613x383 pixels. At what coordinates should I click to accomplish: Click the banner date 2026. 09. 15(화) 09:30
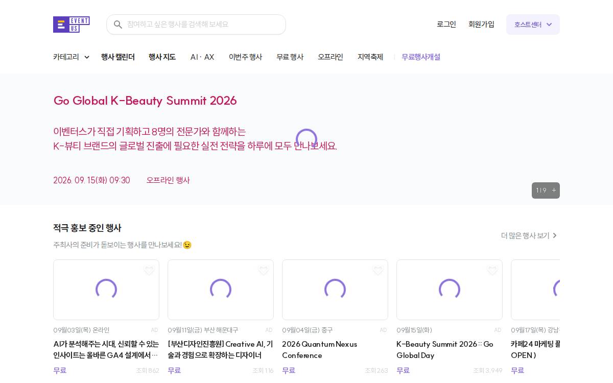click(91, 180)
